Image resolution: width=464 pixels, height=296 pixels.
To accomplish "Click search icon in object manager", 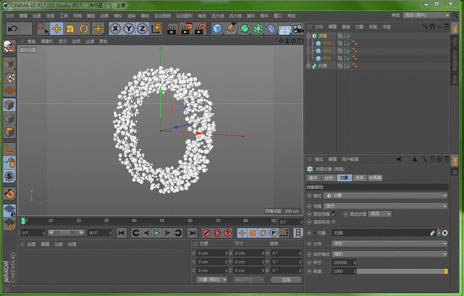I will coord(425,27).
